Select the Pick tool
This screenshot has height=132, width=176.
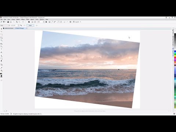pyautogui.click(x=1, y=29)
